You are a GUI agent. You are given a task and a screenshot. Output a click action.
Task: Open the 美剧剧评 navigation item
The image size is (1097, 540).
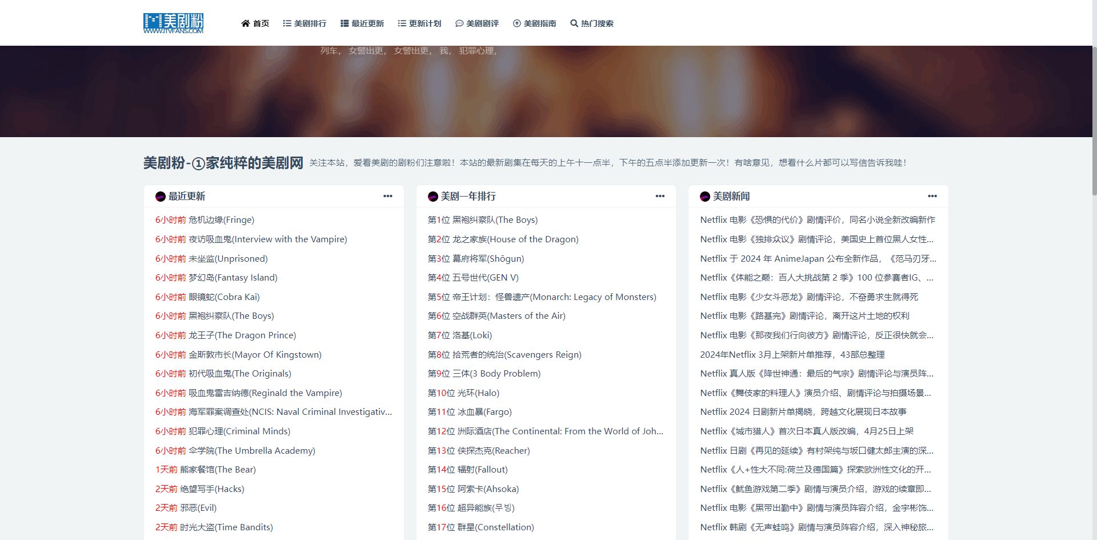(477, 23)
